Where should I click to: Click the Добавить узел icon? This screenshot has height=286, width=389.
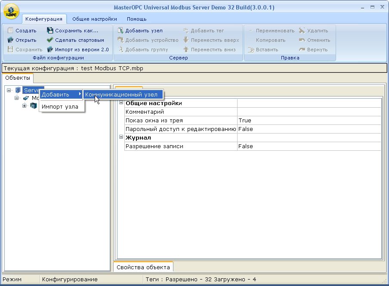point(120,31)
